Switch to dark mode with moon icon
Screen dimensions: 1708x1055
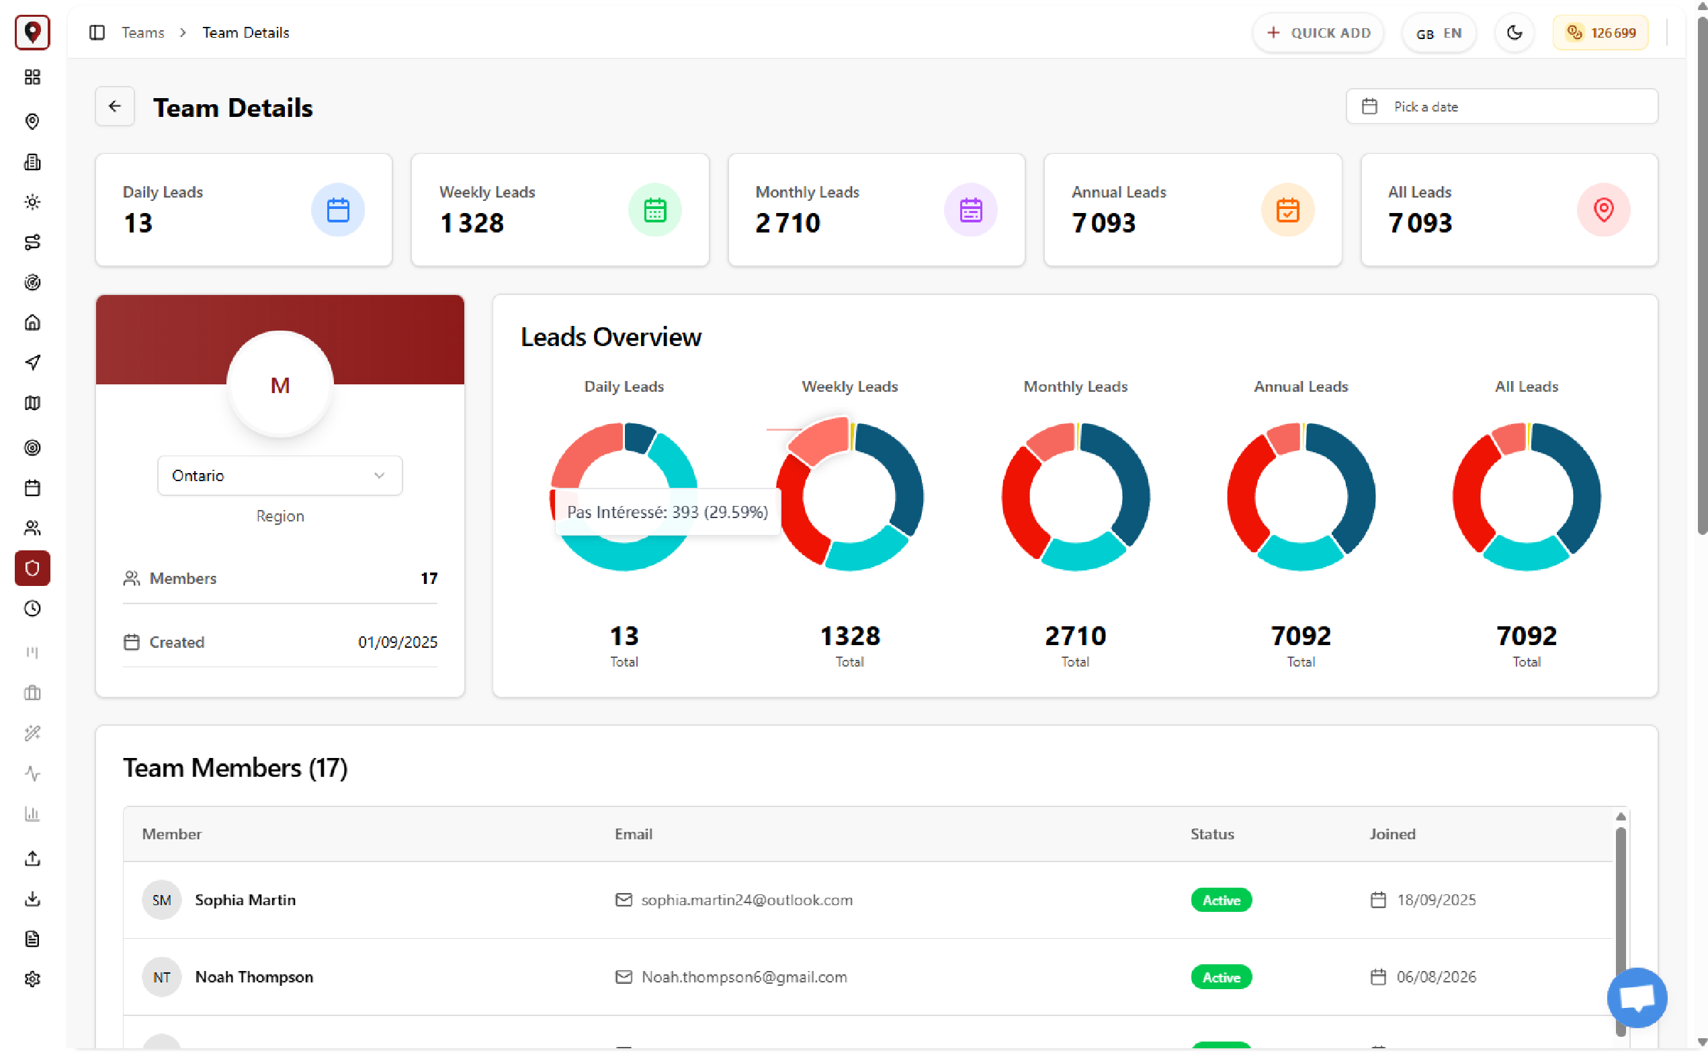[x=1514, y=33]
